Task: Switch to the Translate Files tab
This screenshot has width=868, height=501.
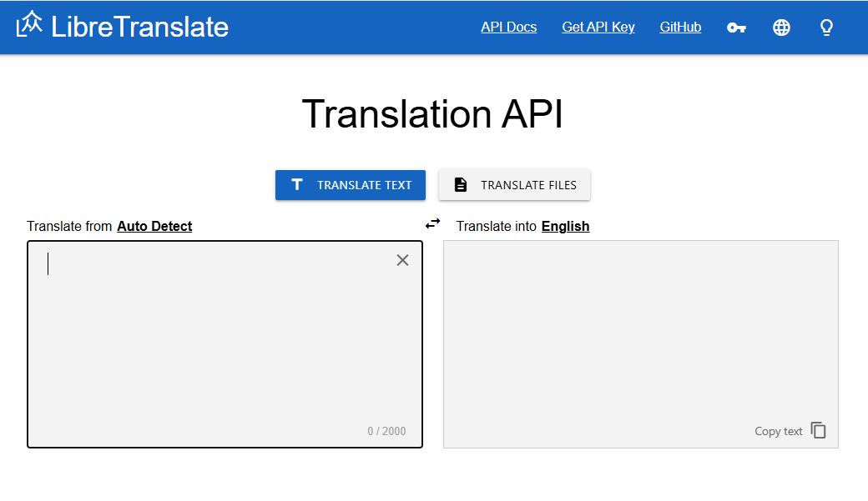Action: tap(514, 185)
